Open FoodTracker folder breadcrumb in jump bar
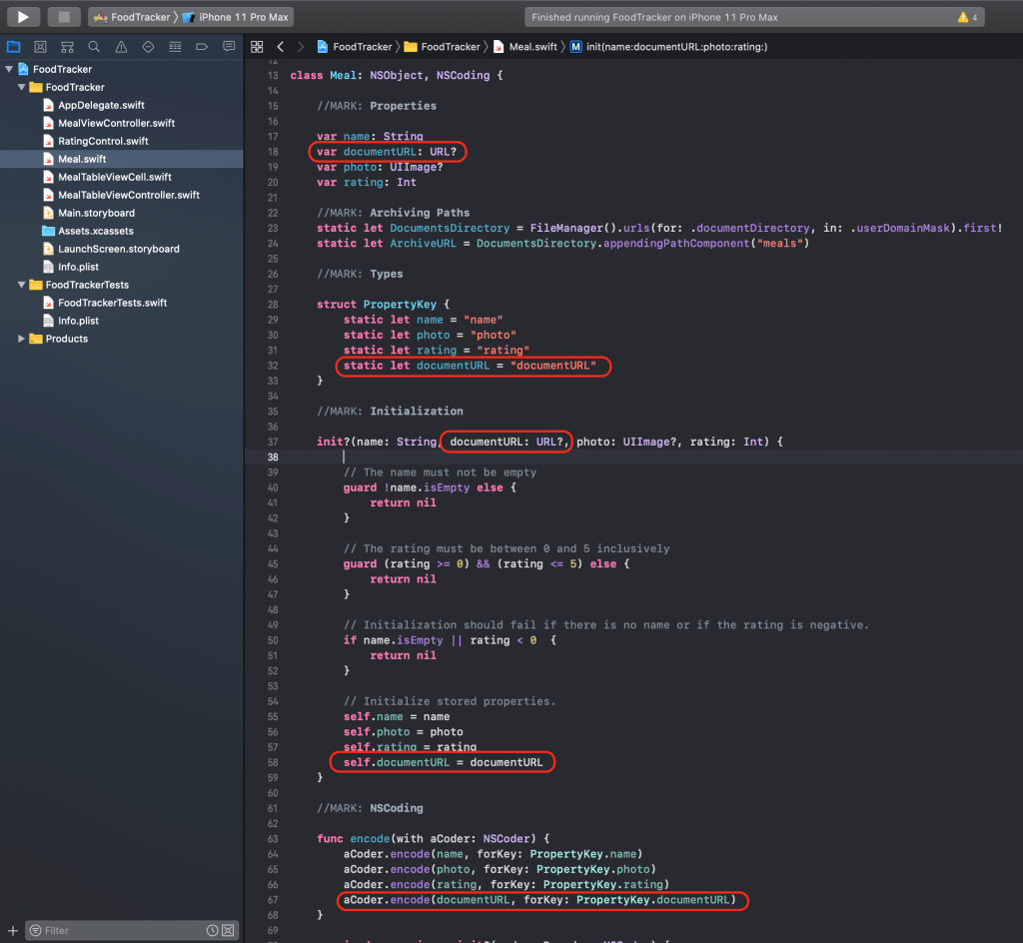1023x943 pixels. [x=443, y=46]
